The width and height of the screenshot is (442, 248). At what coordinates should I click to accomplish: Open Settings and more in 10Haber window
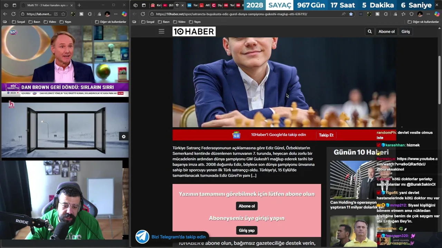pyautogui.click(x=428, y=14)
